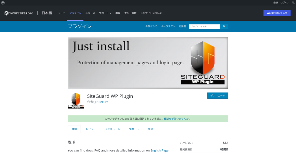
Task: Click the WordPress logo in admin bar
Action: tap(3, 3)
